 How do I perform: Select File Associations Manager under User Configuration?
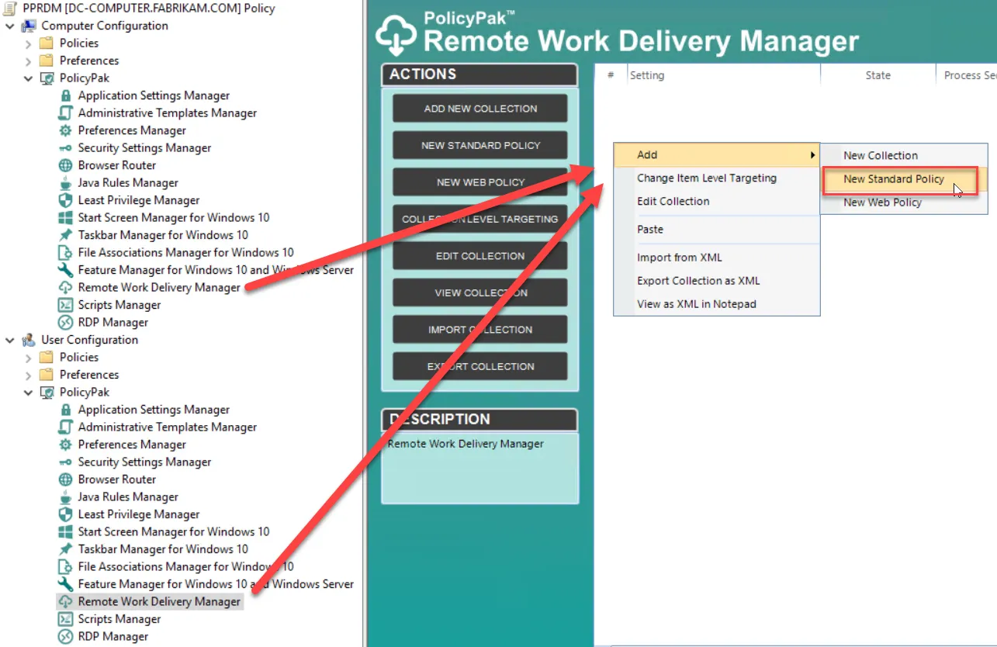pyautogui.click(x=185, y=566)
